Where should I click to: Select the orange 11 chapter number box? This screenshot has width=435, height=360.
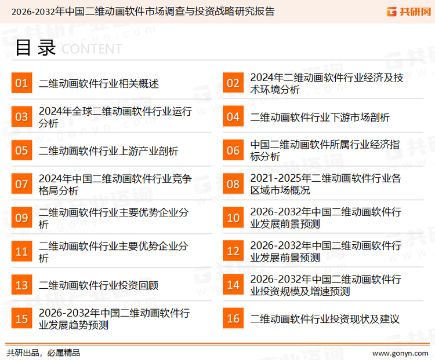point(21,251)
